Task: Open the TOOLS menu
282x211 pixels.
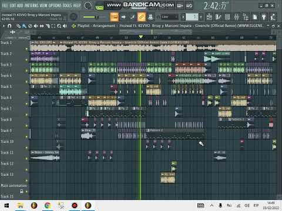Action: (68, 5)
